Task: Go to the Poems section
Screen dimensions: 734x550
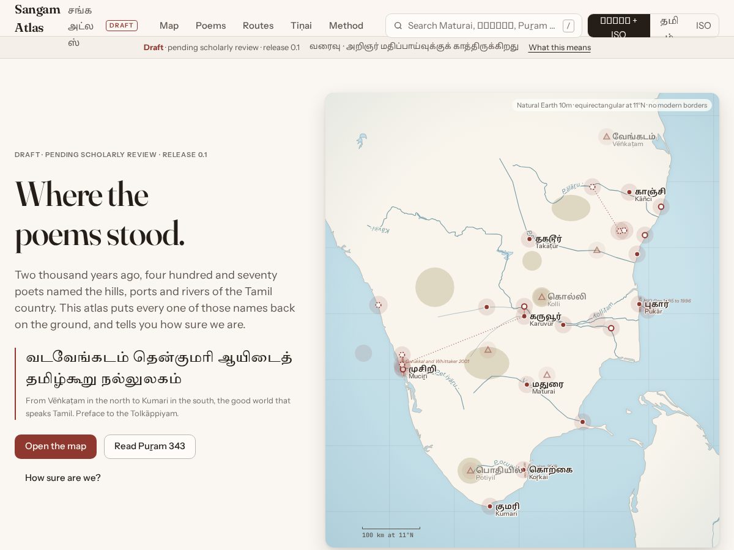Action: pyautogui.click(x=210, y=26)
